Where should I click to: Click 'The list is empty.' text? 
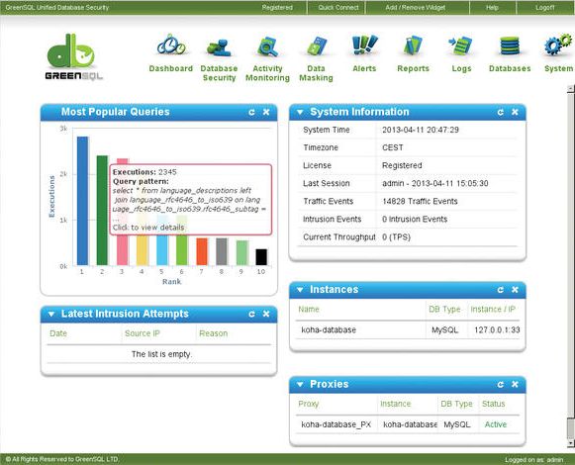pyautogui.click(x=161, y=354)
